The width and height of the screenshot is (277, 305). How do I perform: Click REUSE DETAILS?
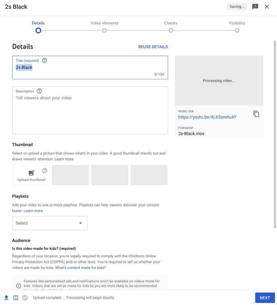tap(153, 47)
